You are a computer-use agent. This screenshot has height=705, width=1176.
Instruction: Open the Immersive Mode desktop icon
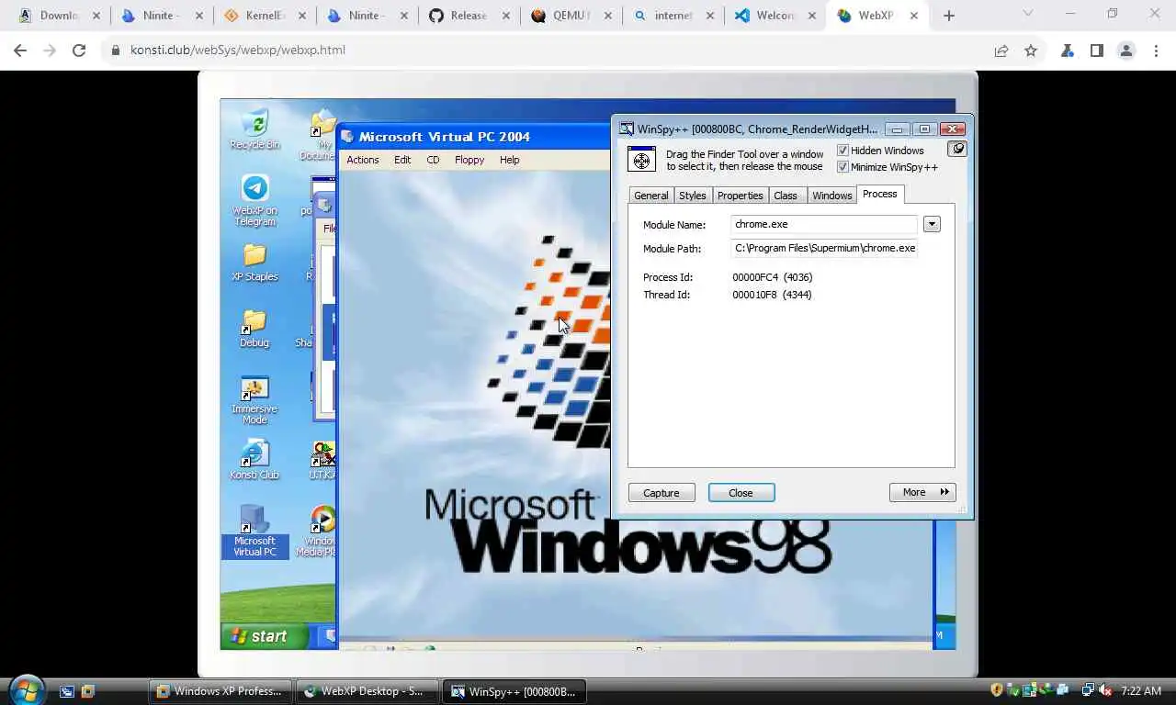pyautogui.click(x=254, y=400)
